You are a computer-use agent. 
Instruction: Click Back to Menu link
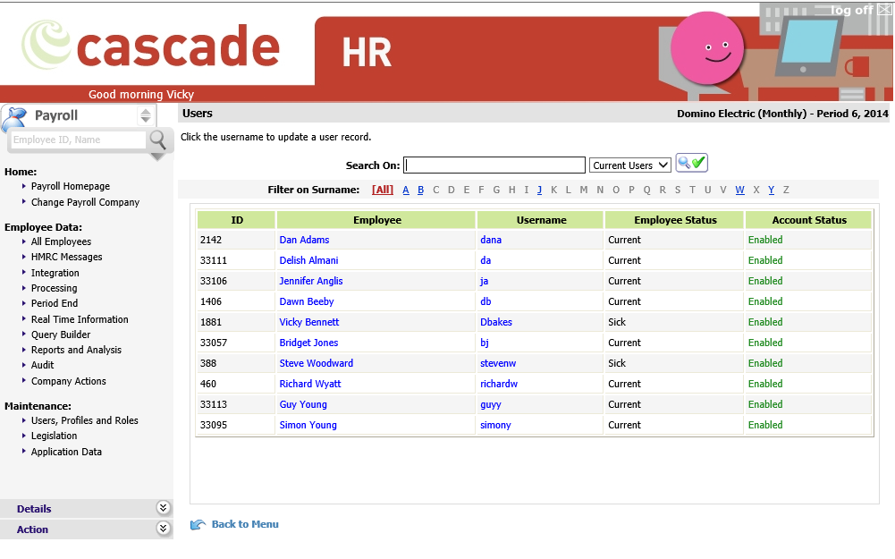point(245,524)
